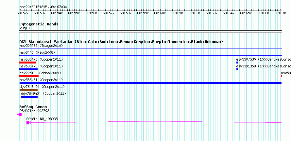Open nsv586475 (Cooper2011) label
This screenshot has height=141, width=291.
(41, 59)
